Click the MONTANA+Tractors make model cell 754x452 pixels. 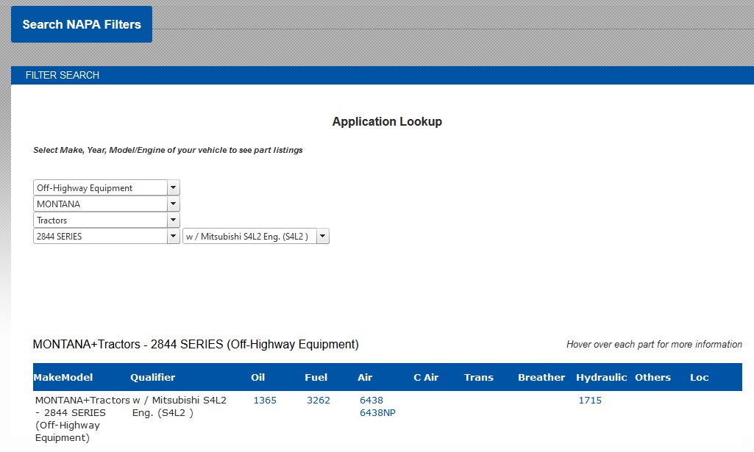[x=82, y=419]
